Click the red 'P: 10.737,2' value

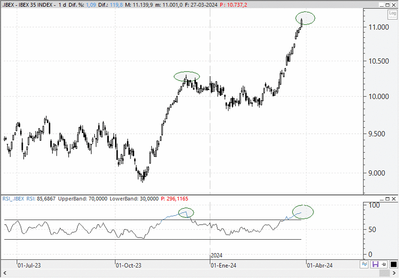(x=233, y=5)
